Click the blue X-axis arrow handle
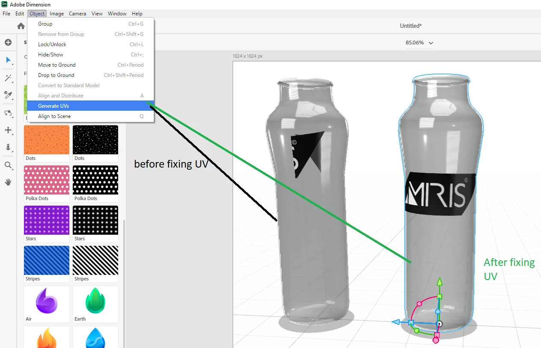The height and width of the screenshot is (348, 541). coord(396,322)
